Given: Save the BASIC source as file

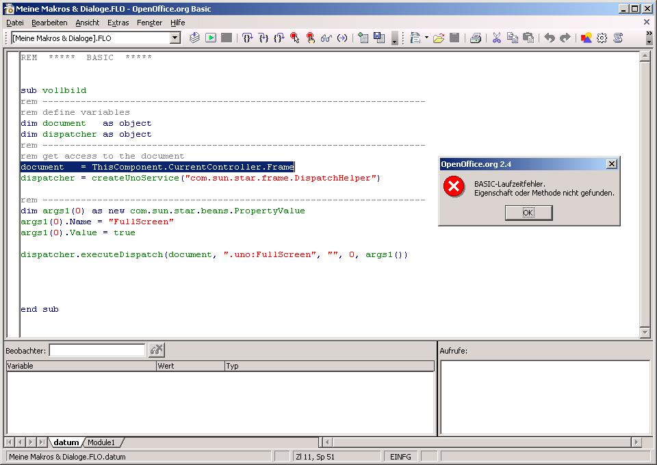Looking at the screenshot, I should 379,38.
